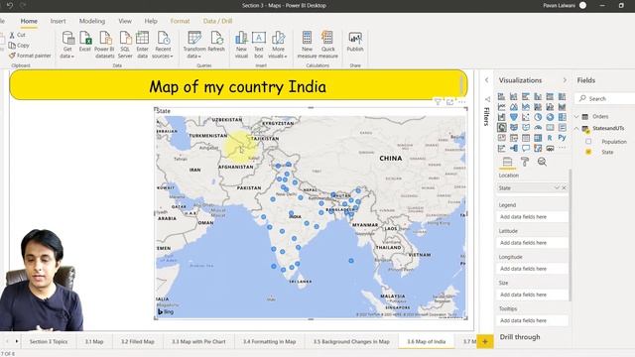Select the scatter chart visual
Image resolution: width=635 pixels, height=357 pixels.
526,117
